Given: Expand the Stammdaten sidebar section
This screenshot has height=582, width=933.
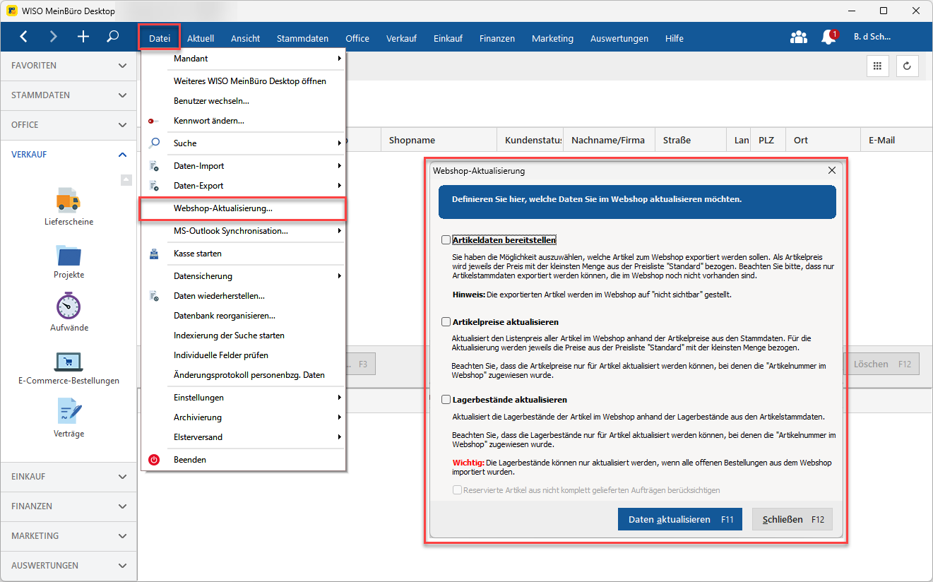Looking at the screenshot, I should coord(69,95).
